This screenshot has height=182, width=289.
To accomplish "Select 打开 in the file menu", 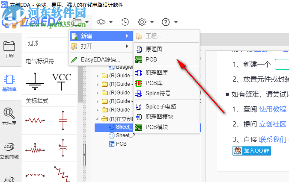I will [101, 46].
